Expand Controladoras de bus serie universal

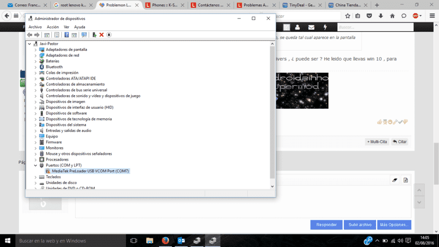[36, 90]
